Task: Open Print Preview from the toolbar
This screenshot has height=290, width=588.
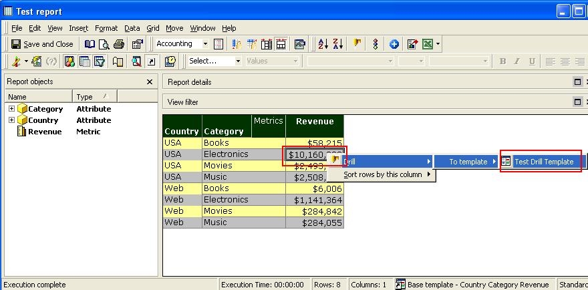Action: pos(104,44)
